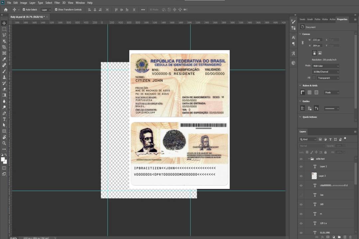359x239 pixels.
Task: Click the canvas width input field
Action: coord(317,40)
